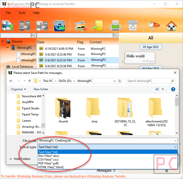Screen dimensions: 183x179
Task: Click New folder button
Action: tap(41, 89)
